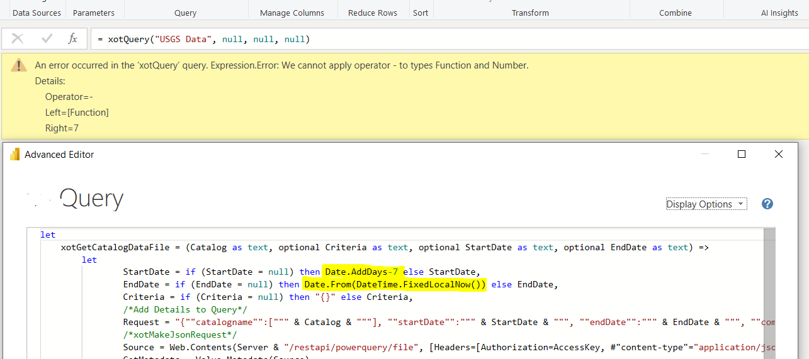
Task: Click the first 'let' keyword in editor
Action: coord(48,235)
